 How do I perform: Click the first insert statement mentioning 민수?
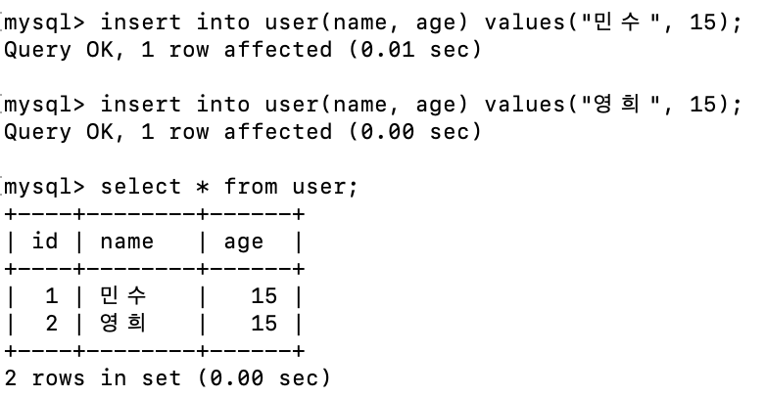click(420, 22)
